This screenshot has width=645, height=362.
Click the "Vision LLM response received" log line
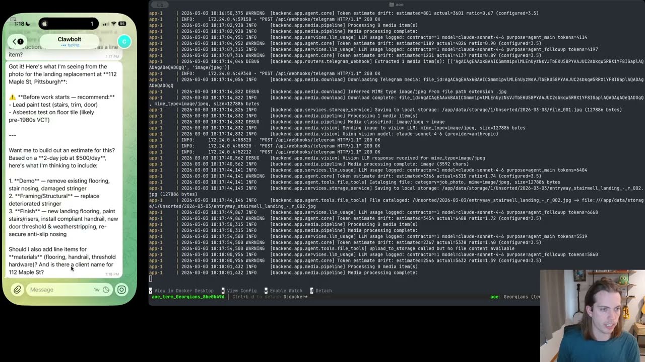pyautogui.click(x=317, y=158)
